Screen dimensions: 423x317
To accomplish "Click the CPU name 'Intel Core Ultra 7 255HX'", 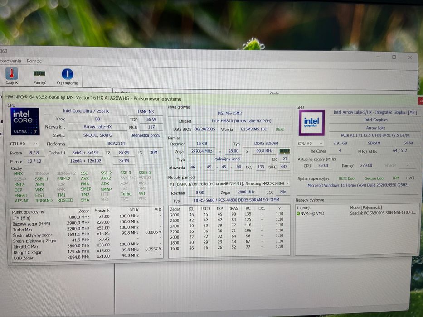I will click(86, 111).
